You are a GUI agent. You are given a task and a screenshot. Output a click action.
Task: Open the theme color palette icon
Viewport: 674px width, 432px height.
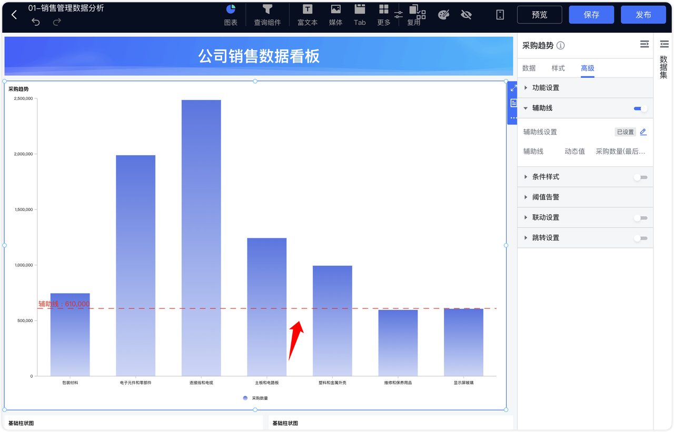(443, 14)
